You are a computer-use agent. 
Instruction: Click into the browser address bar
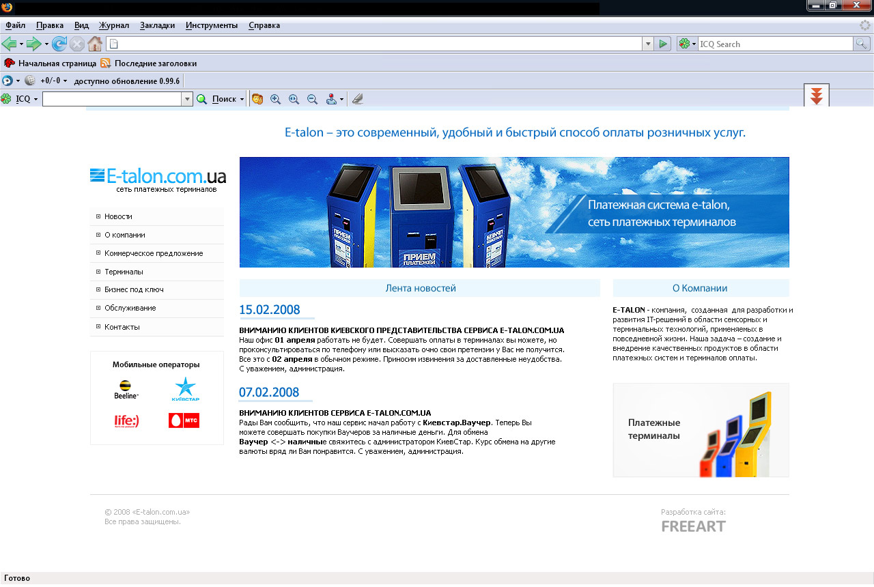point(375,44)
